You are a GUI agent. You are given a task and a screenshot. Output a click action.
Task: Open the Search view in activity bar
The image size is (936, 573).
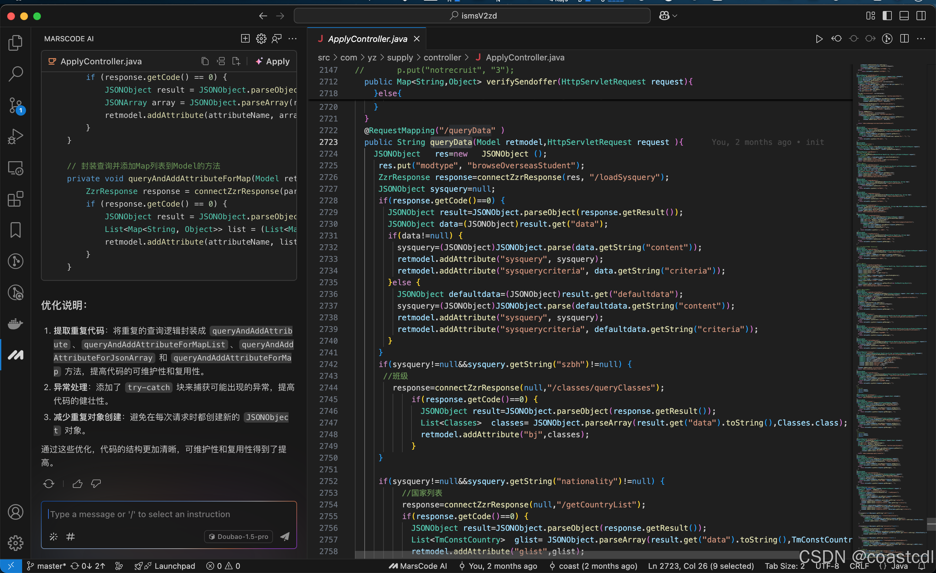[x=15, y=74]
